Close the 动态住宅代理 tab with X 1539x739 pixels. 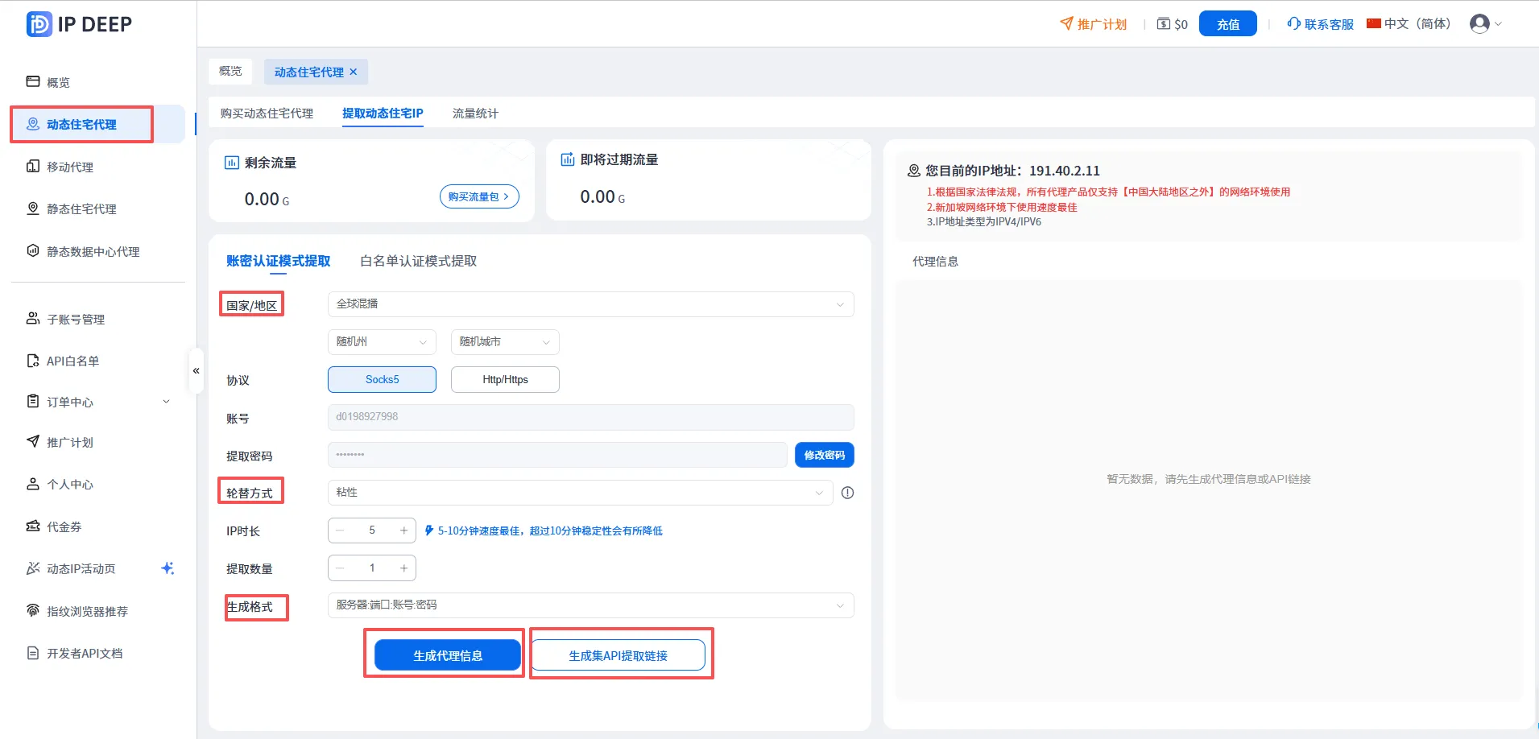(x=354, y=72)
